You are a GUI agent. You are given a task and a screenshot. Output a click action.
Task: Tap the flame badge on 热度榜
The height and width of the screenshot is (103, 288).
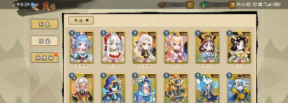(x=56, y=54)
